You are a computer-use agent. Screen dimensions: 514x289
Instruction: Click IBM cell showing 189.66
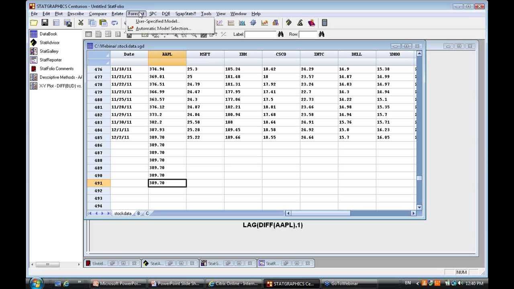click(243, 137)
